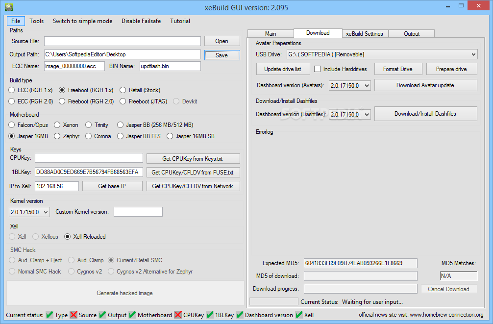Click the MD5 of download field
Viewport: 493px width, 324px height.
click(361, 276)
